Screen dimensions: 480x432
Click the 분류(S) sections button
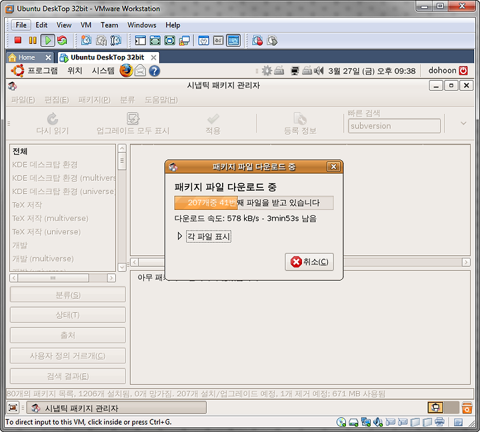(68, 295)
